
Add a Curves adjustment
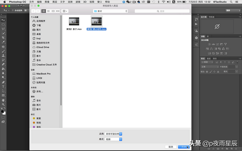(x=217, y=44)
